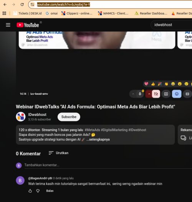Subscribe to the IDwebhost channel

click(69, 117)
